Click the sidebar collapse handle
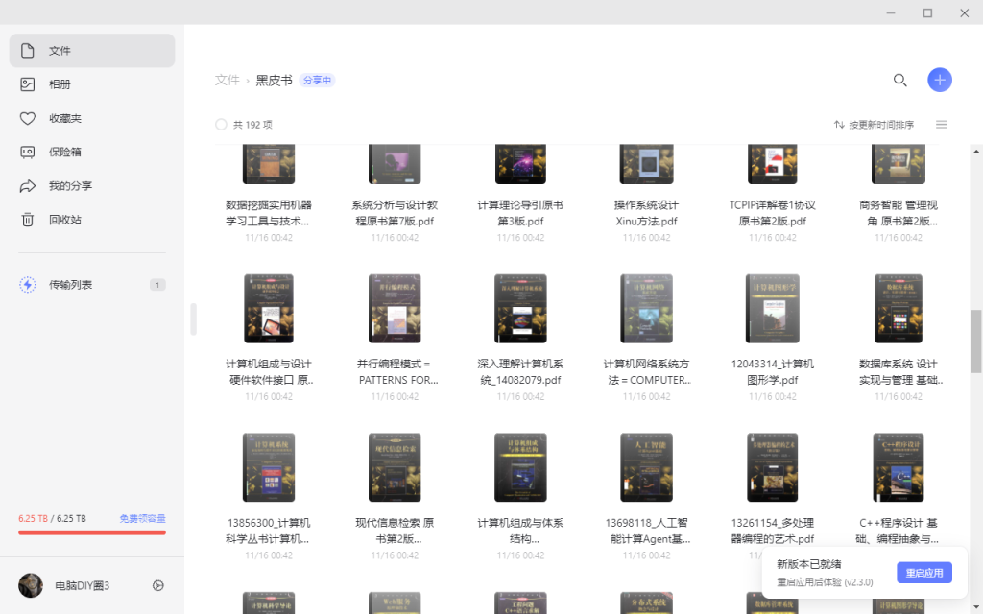Image resolution: width=983 pixels, height=614 pixels. 193,319
